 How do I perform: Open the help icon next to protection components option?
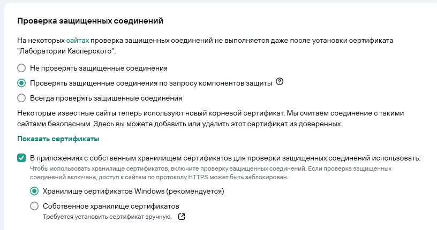(x=279, y=83)
